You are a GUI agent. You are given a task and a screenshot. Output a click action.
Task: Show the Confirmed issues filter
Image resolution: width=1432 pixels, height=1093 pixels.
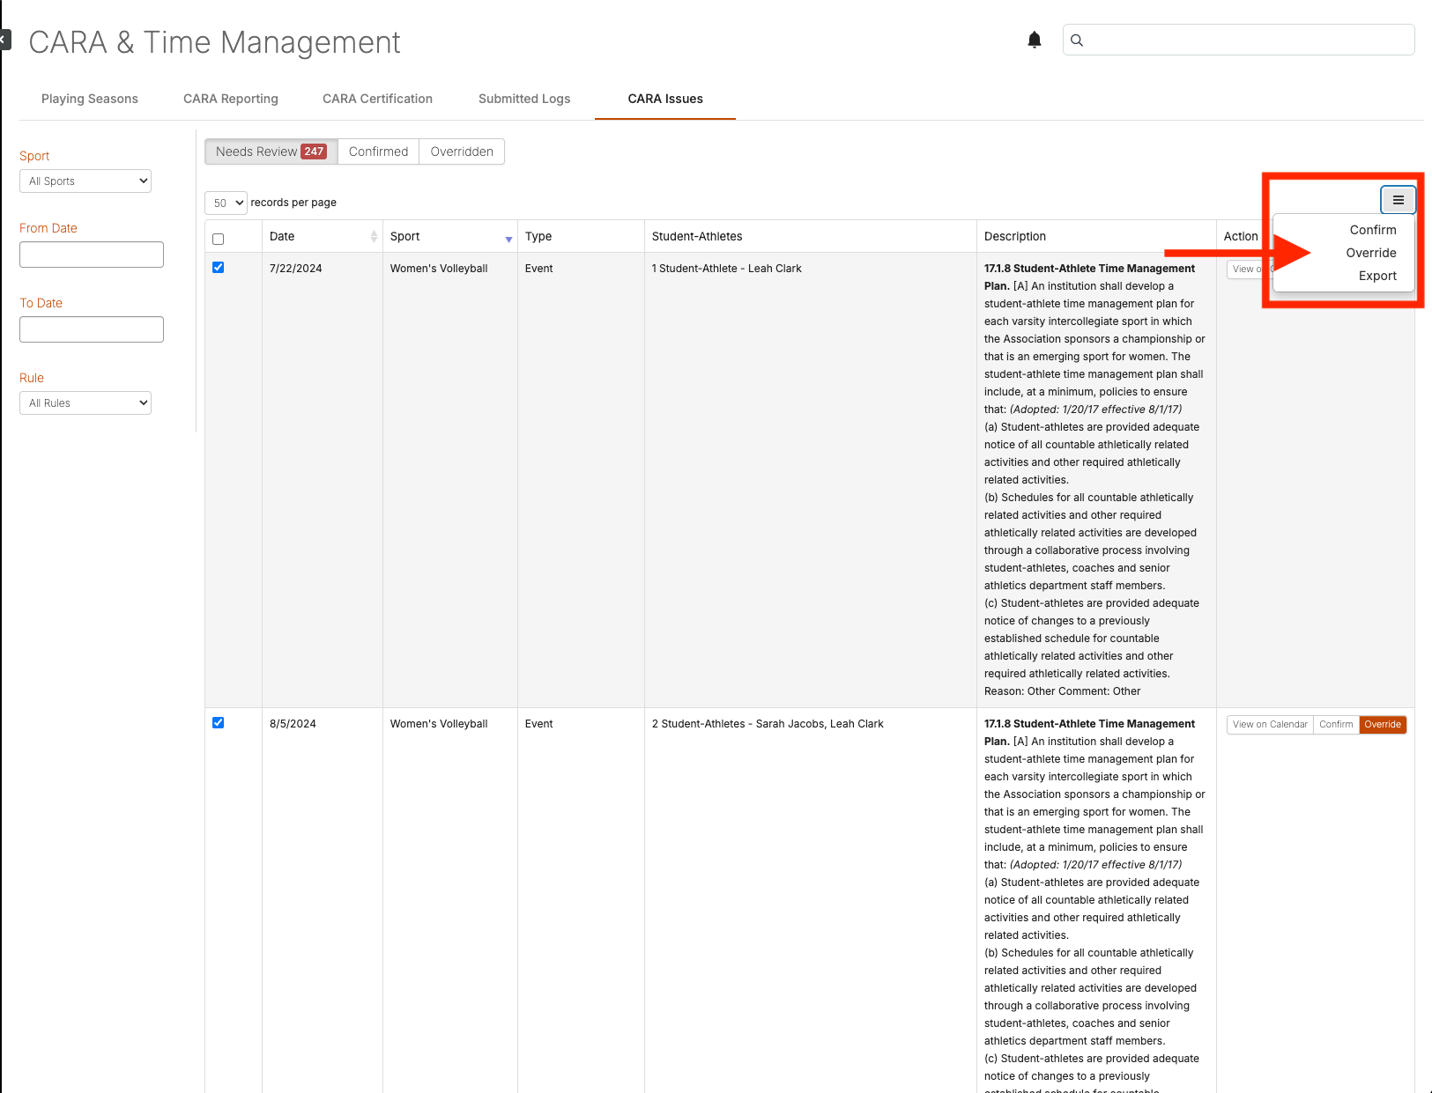tap(378, 151)
